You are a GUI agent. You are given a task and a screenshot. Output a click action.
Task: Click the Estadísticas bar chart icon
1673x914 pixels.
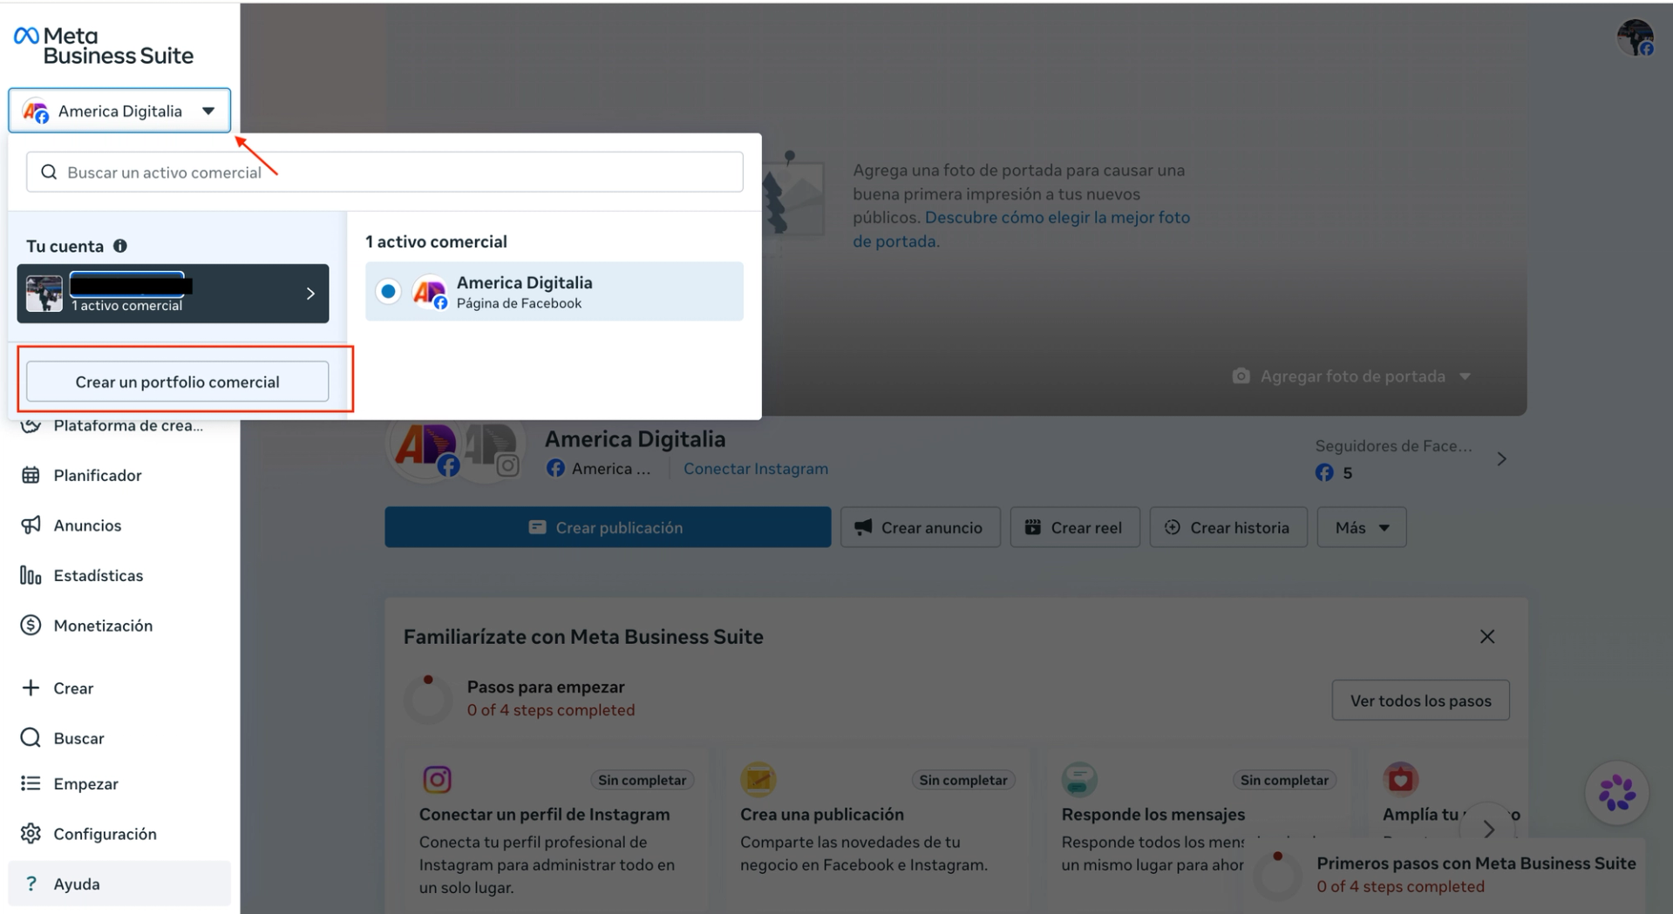tap(31, 575)
